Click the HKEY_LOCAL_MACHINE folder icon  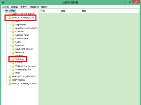(10, 77)
